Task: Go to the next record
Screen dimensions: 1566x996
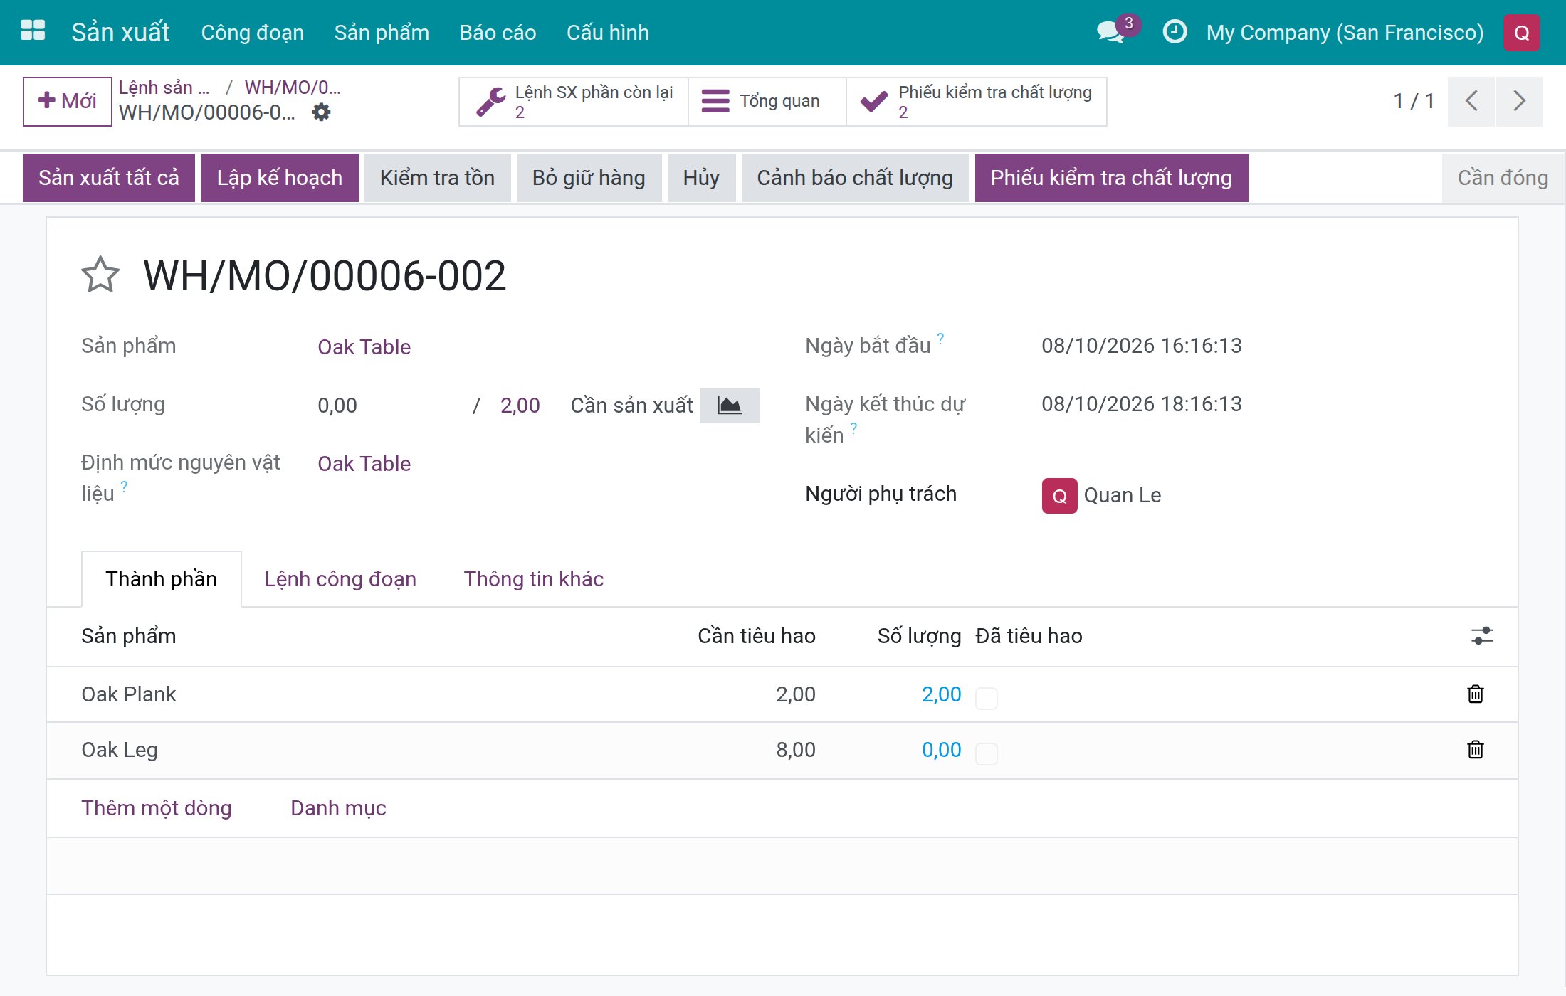Action: pyautogui.click(x=1520, y=101)
